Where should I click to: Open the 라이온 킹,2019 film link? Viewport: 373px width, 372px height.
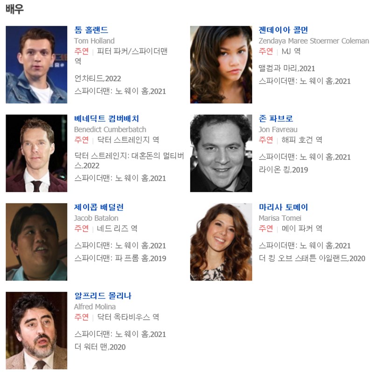coord(283,169)
